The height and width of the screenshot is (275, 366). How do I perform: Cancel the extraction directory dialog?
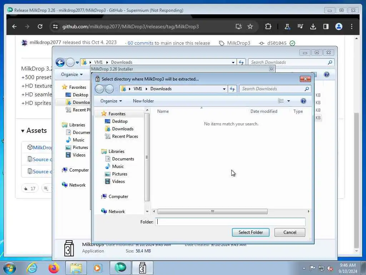(x=290, y=232)
